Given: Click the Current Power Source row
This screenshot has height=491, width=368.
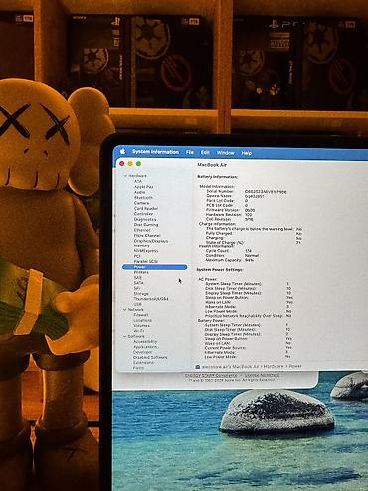Looking at the screenshot, I should [248, 348].
